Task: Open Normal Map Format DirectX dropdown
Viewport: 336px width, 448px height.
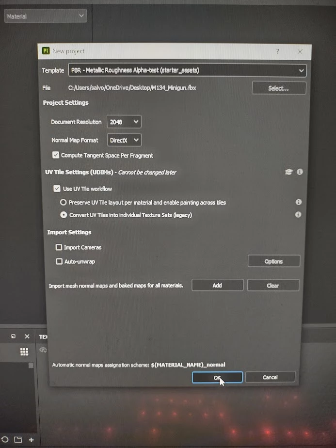Action: tap(124, 140)
